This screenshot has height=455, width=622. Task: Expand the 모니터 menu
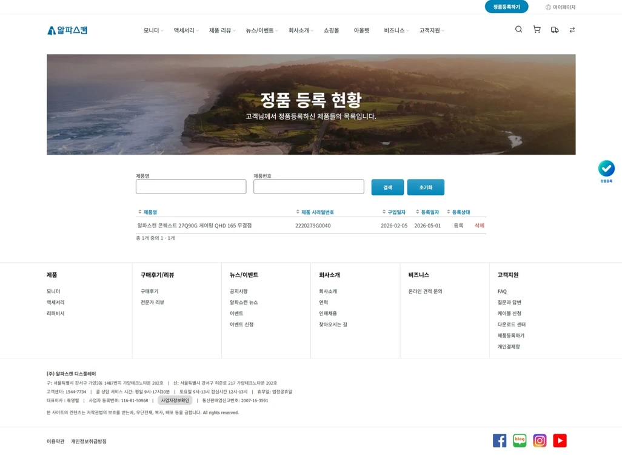[x=153, y=30]
